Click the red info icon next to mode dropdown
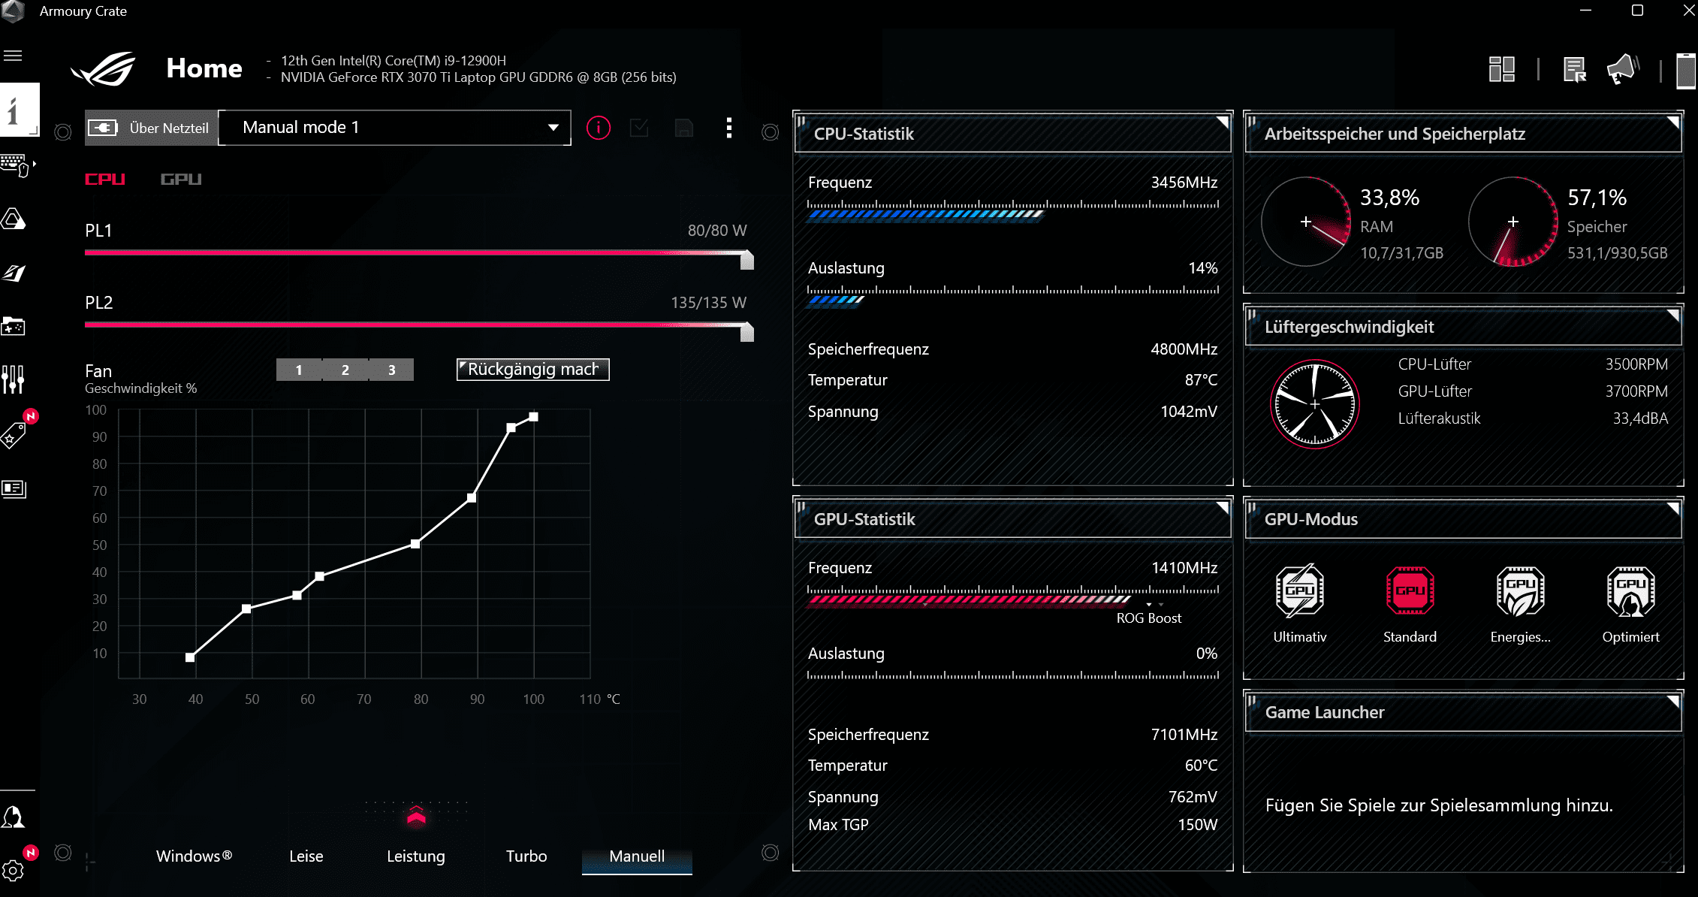Image resolution: width=1698 pixels, height=897 pixels. [598, 128]
